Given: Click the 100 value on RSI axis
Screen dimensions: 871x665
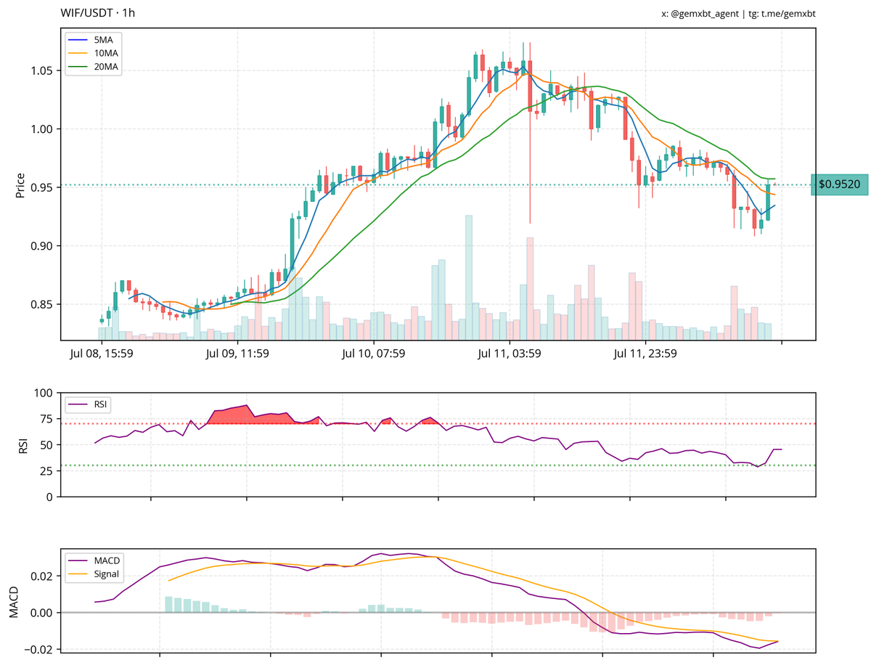Looking at the screenshot, I should coord(44,393).
